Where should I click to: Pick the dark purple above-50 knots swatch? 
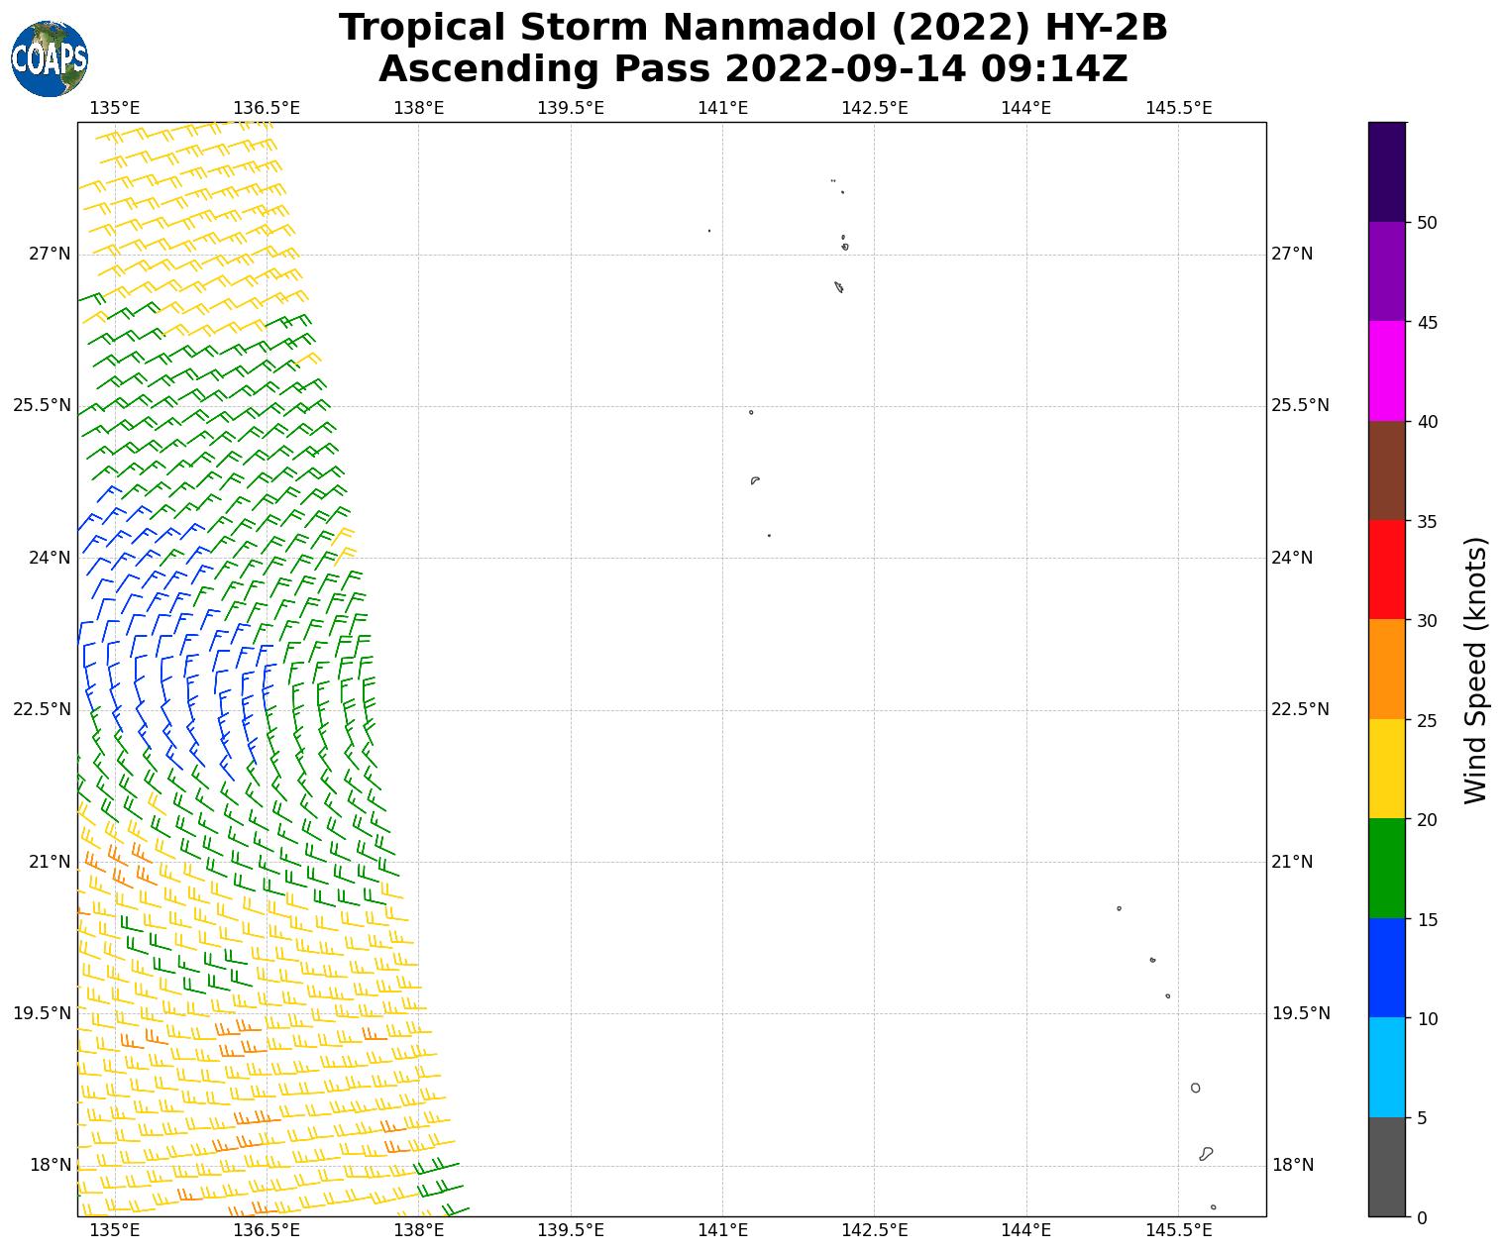[x=1386, y=171]
